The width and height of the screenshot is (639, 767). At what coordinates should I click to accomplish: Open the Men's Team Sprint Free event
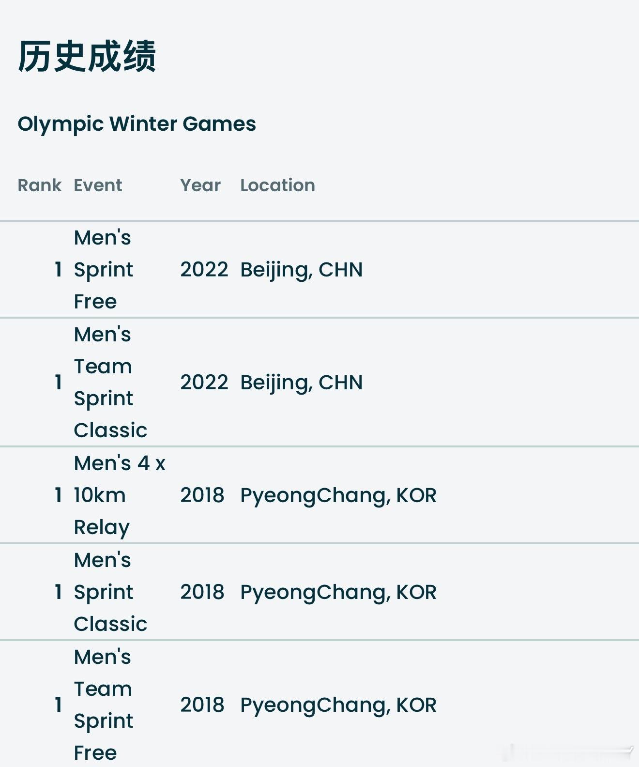coord(104,705)
